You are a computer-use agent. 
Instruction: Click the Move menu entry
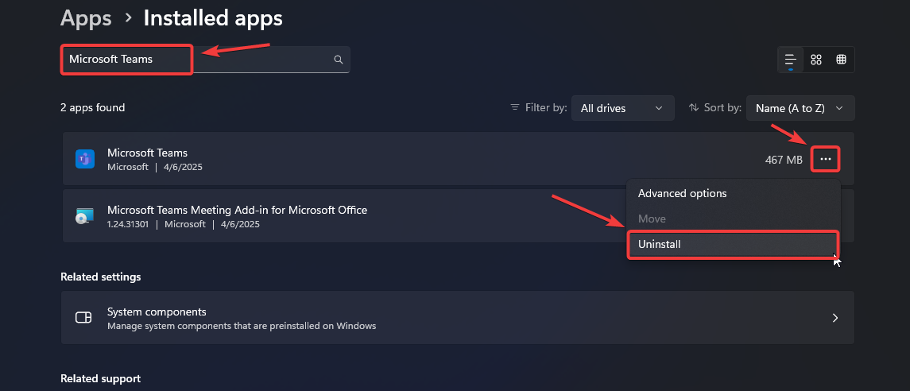coord(734,219)
